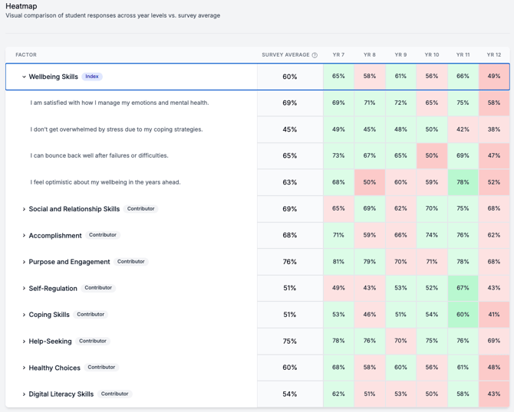
Task: Expand the Accomplishment factor row
Action: click(x=24, y=236)
